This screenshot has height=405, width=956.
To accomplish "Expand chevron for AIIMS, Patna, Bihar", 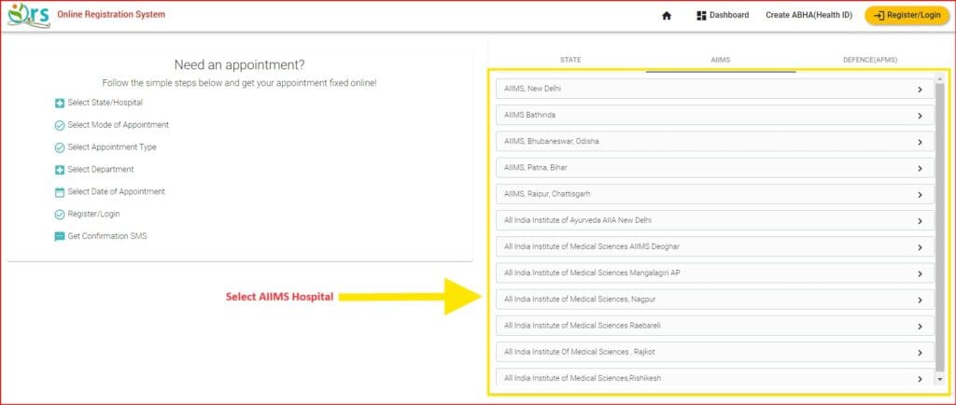I will click(920, 168).
